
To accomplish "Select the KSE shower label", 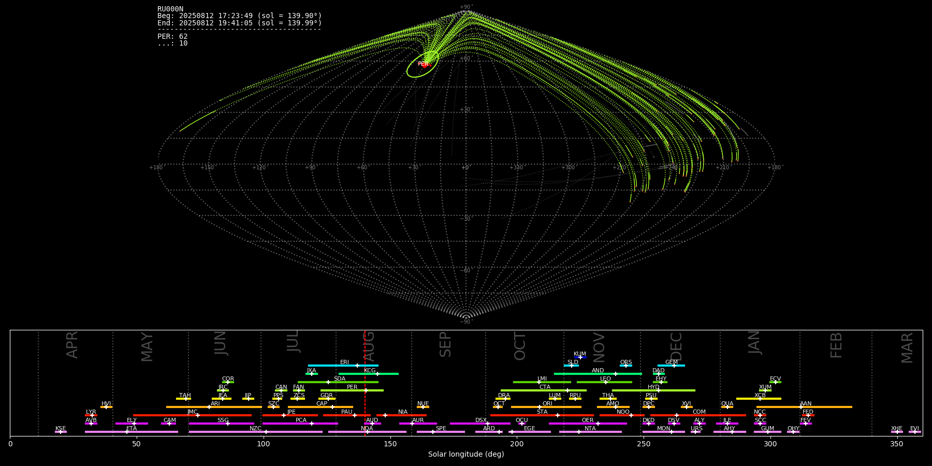I will pyautogui.click(x=61, y=428).
